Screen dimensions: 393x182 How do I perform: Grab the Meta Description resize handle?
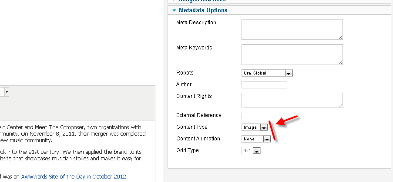340,37
